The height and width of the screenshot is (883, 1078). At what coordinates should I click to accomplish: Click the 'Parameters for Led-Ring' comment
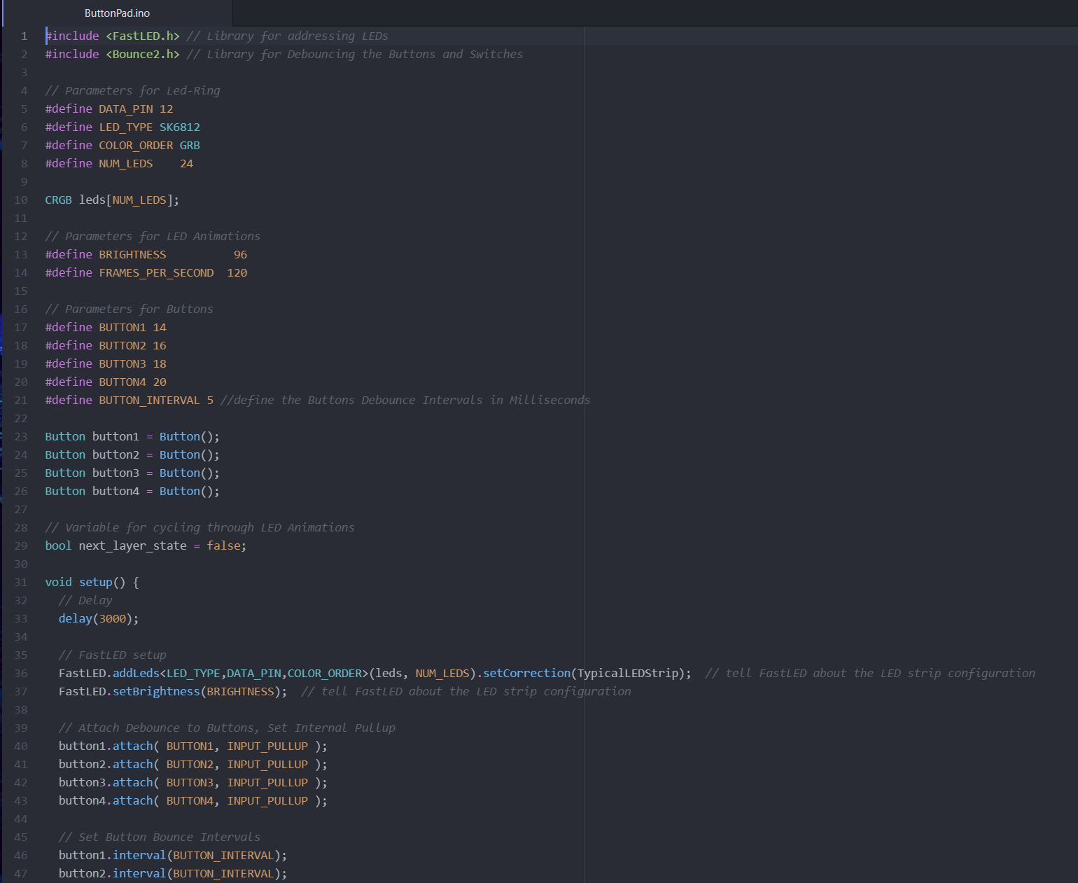pyautogui.click(x=132, y=91)
